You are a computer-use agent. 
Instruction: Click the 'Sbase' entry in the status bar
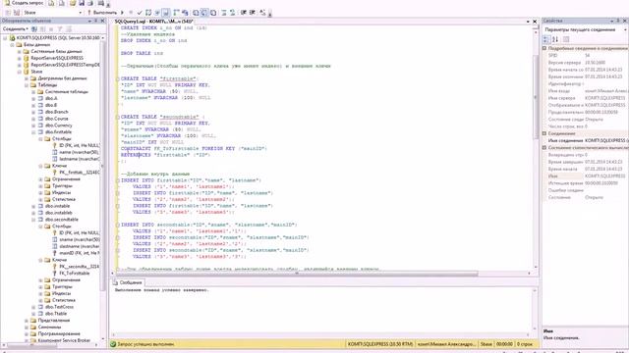(x=486, y=344)
